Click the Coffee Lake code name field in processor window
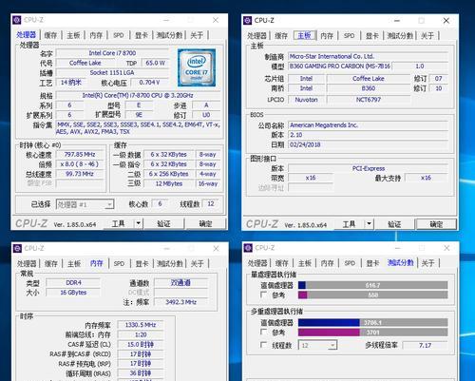Viewport: 475px width, 381px height. [x=85, y=63]
